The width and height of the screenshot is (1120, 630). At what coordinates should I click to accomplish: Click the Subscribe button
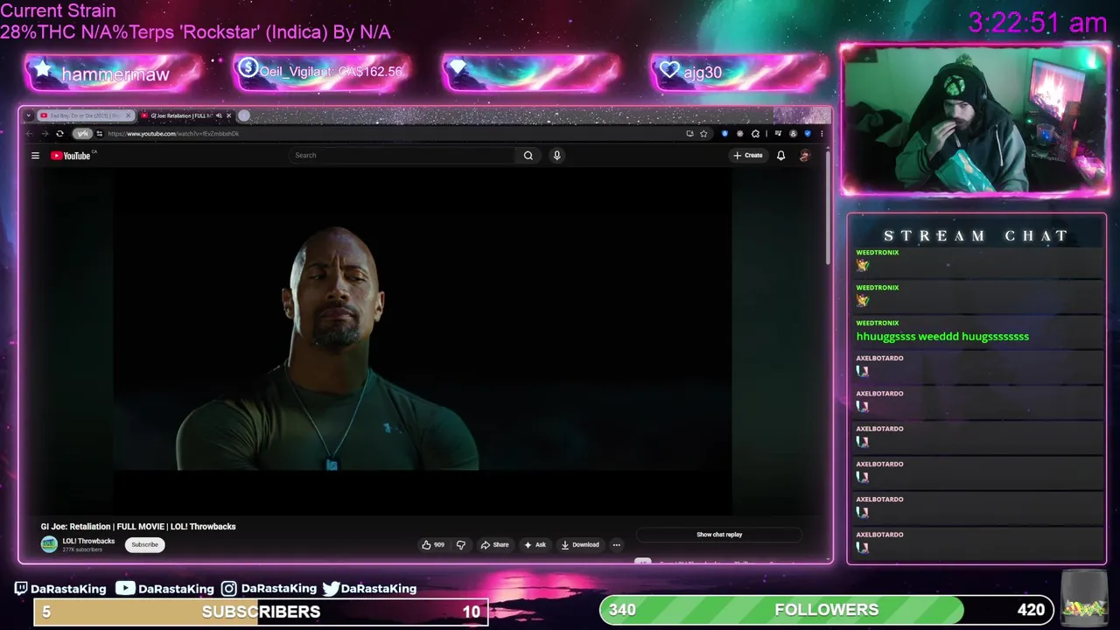pyautogui.click(x=144, y=544)
